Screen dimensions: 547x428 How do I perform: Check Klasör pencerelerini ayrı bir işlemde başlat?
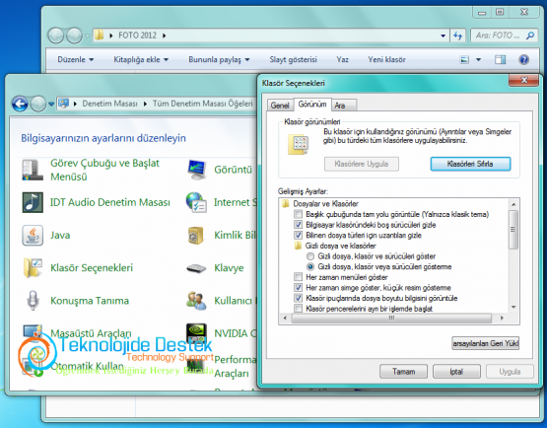click(298, 309)
